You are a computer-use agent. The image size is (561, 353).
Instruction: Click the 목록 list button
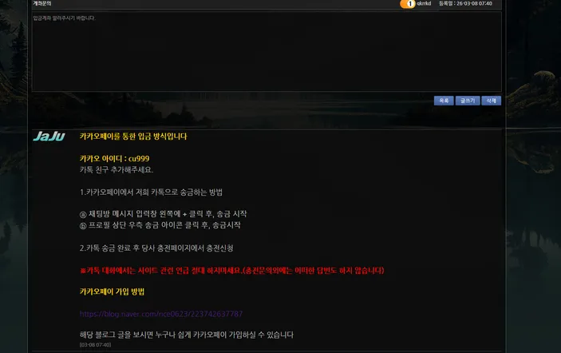[x=444, y=101]
